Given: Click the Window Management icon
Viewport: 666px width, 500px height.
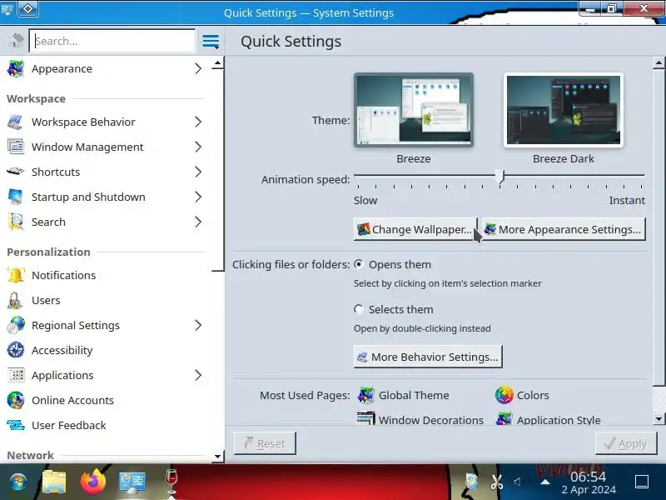Looking at the screenshot, I should [x=16, y=147].
